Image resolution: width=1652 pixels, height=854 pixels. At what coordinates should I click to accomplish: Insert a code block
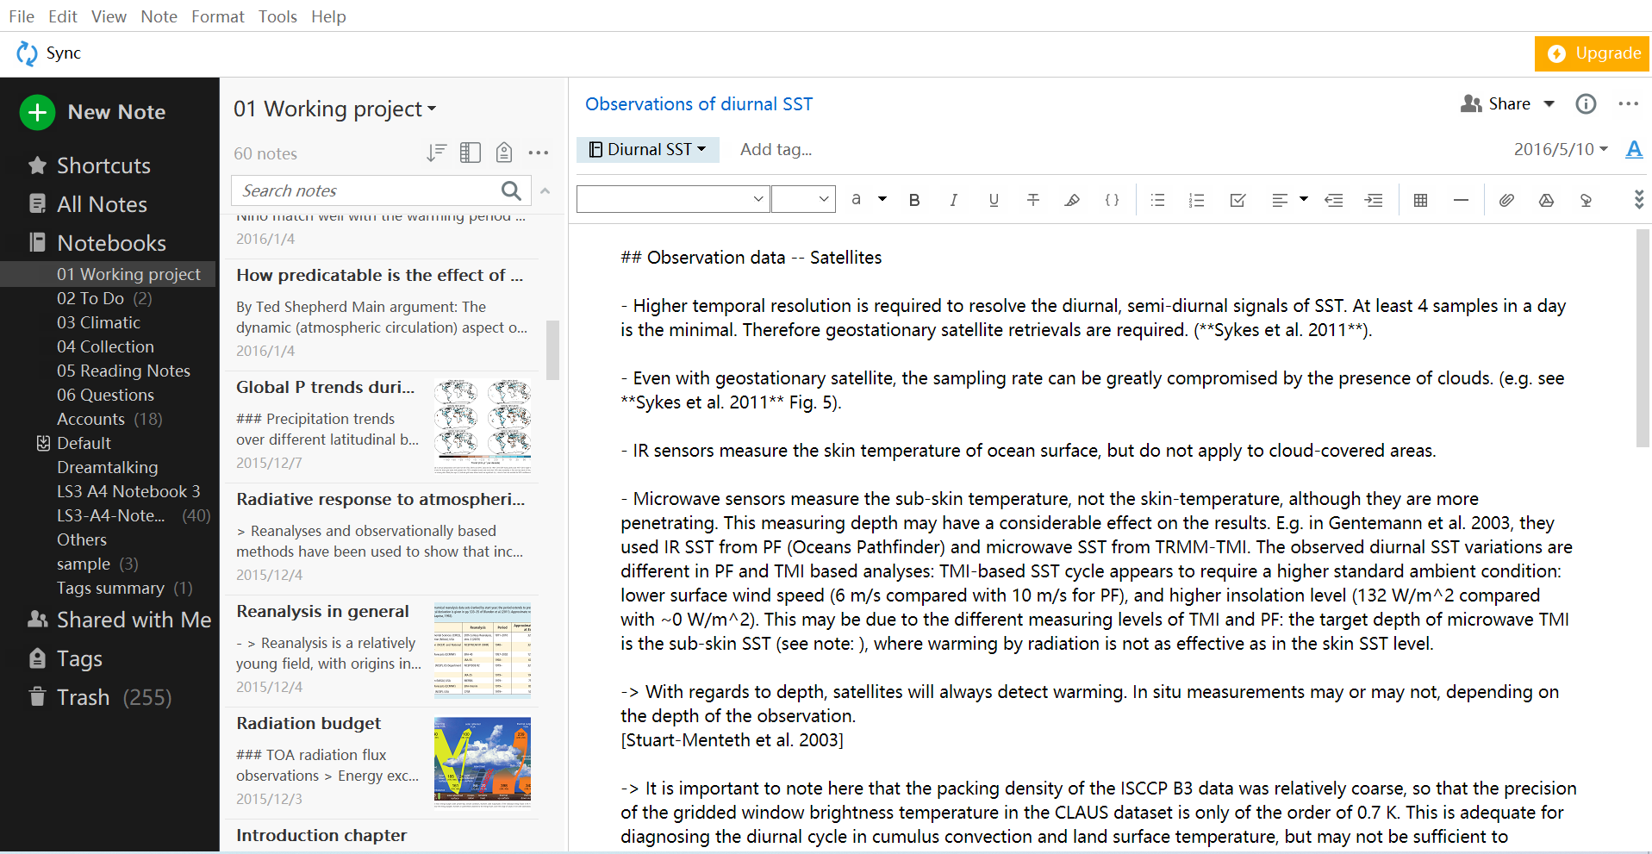click(x=1112, y=199)
